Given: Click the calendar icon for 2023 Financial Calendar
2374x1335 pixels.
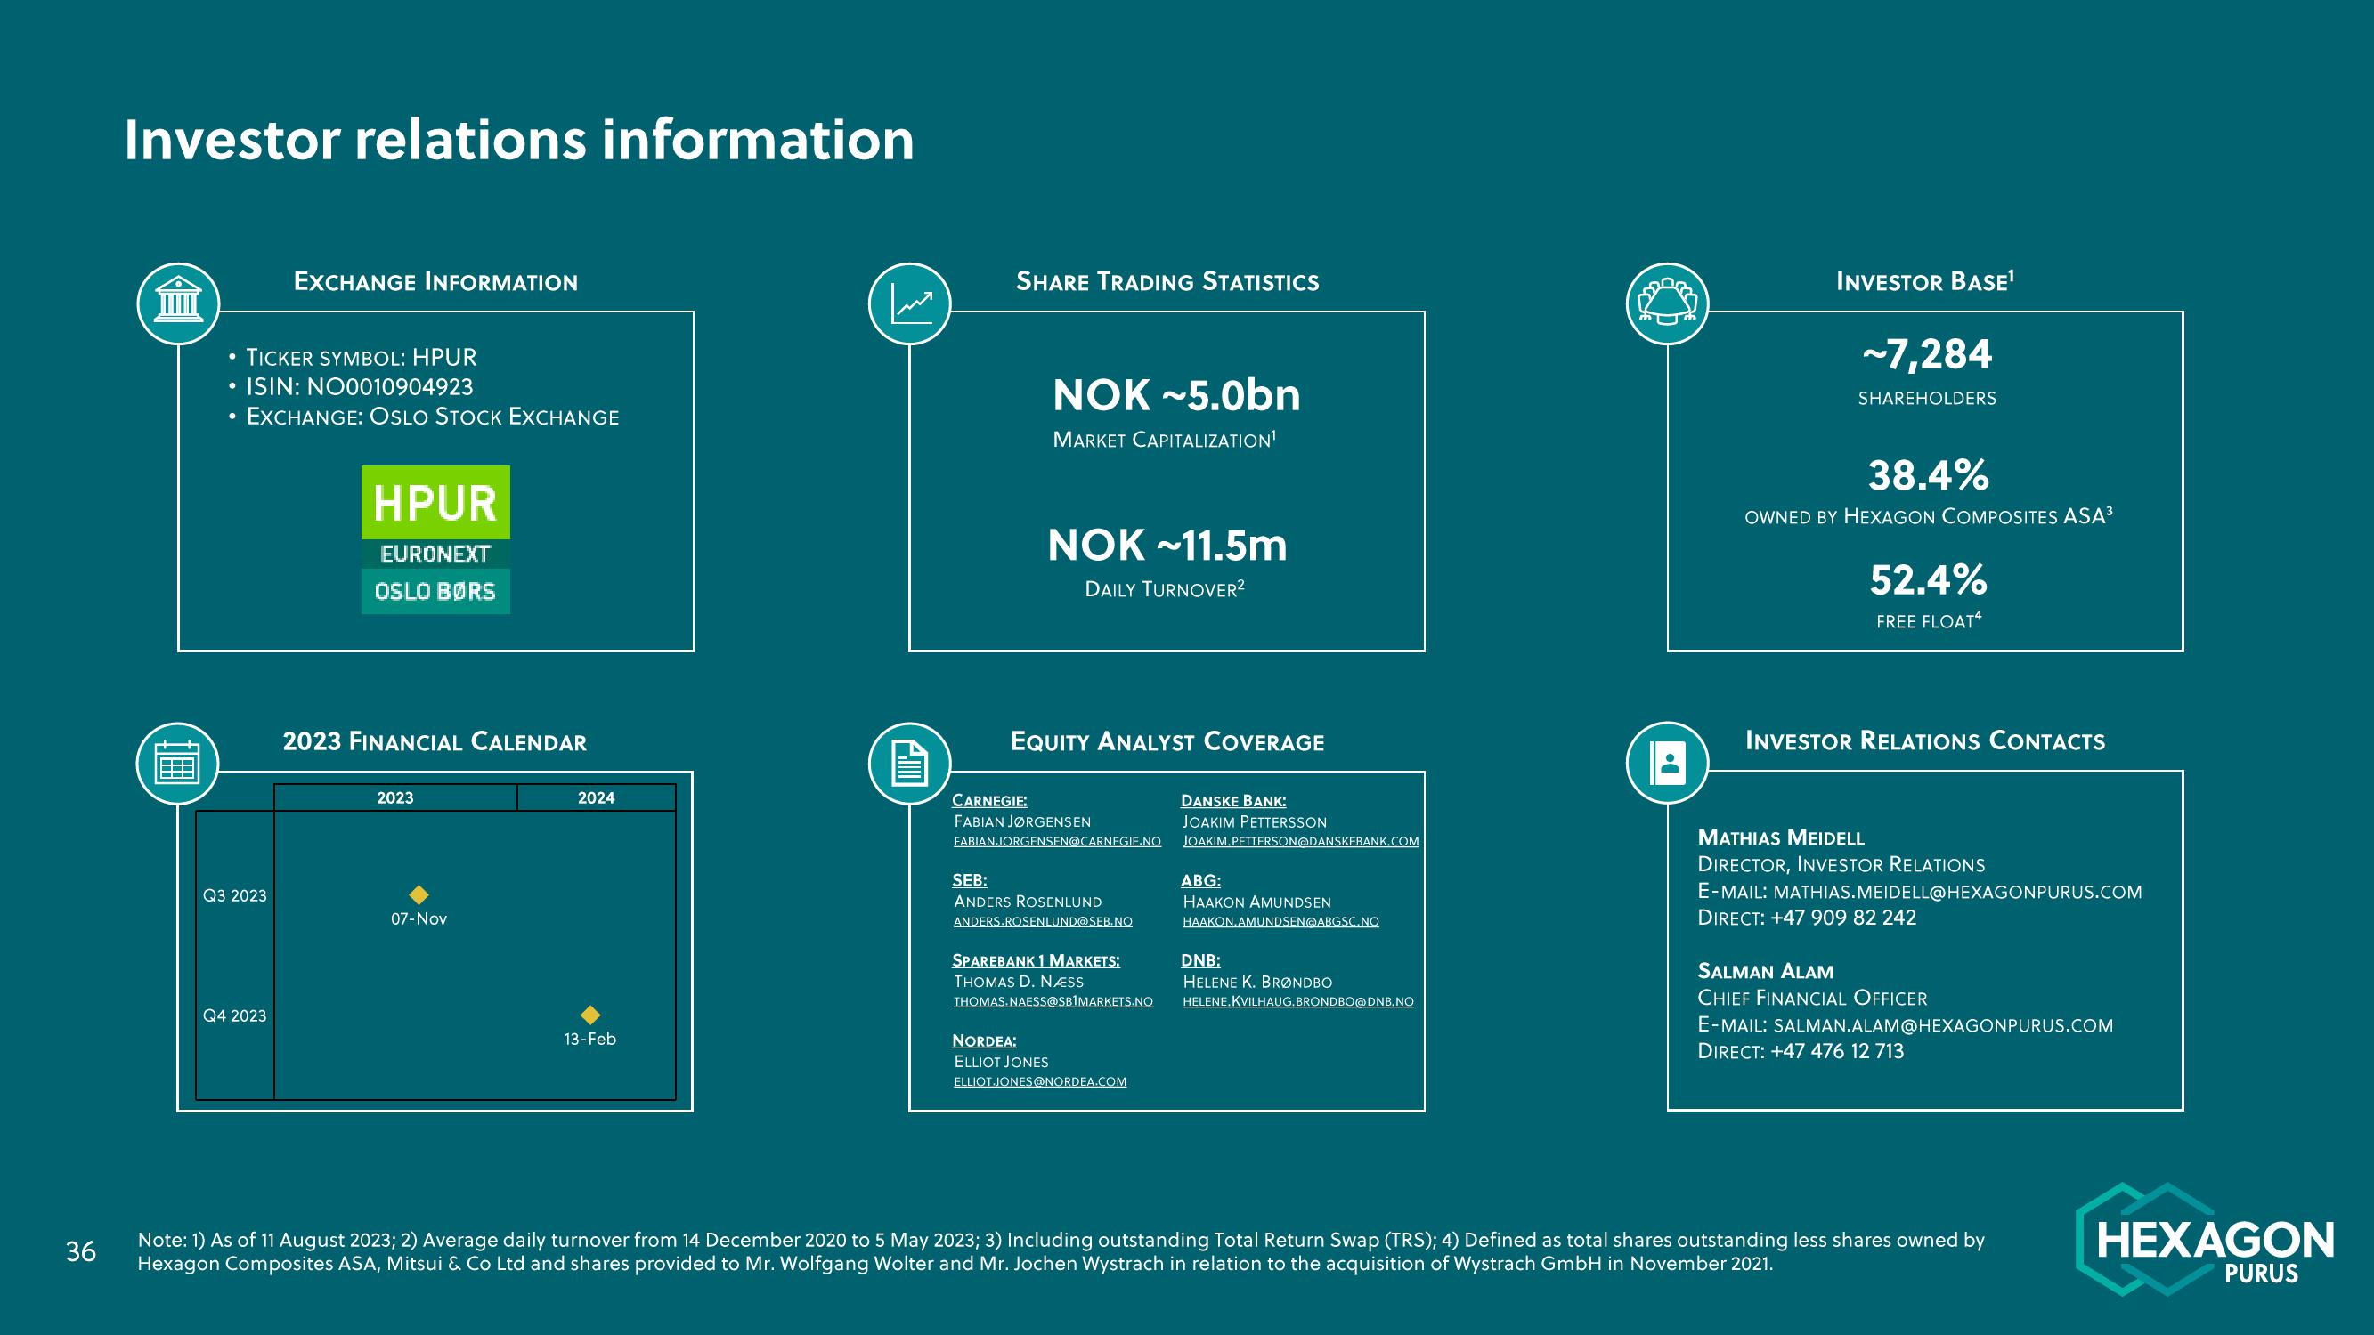Looking at the screenshot, I should tap(178, 763).
